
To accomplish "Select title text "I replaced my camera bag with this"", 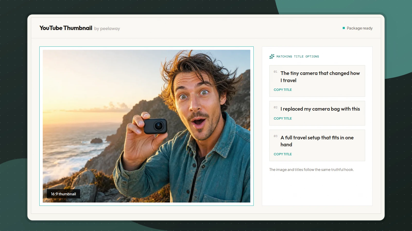I will tap(320, 109).
